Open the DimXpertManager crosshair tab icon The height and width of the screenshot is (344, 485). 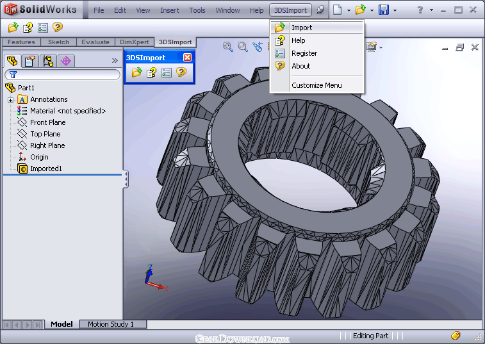pyautogui.click(x=66, y=61)
